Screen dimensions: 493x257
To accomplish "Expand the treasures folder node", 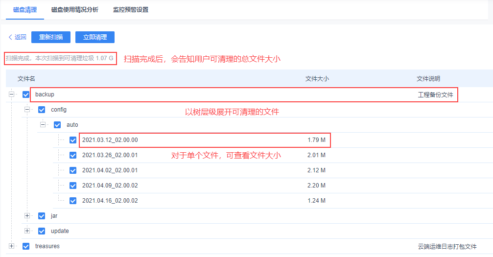I will coord(11,246).
